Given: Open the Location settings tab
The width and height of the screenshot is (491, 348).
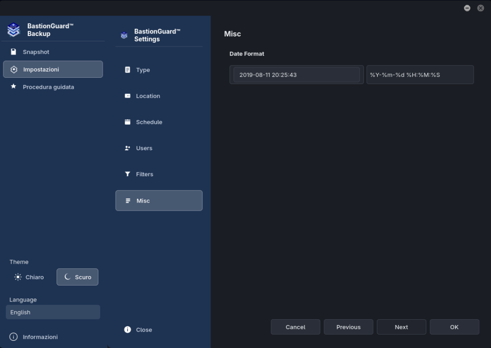Looking at the screenshot, I should [x=159, y=96].
